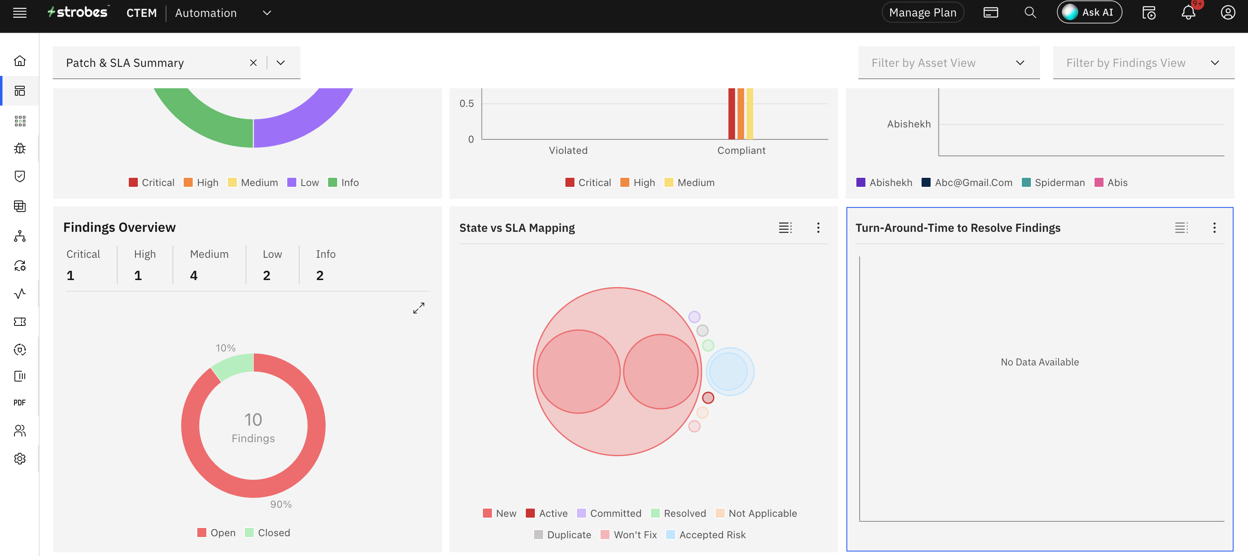Click the Manage Plan button
This screenshot has height=556, width=1248.
click(x=922, y=13)
